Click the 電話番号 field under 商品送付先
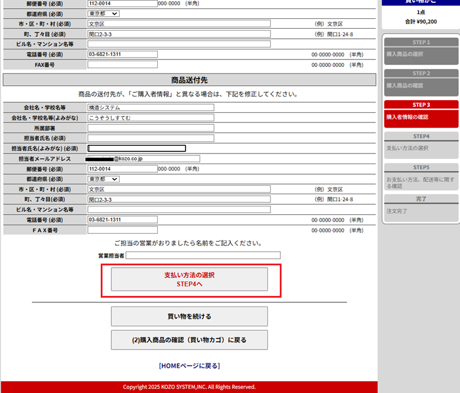 (x=123, y=219)
